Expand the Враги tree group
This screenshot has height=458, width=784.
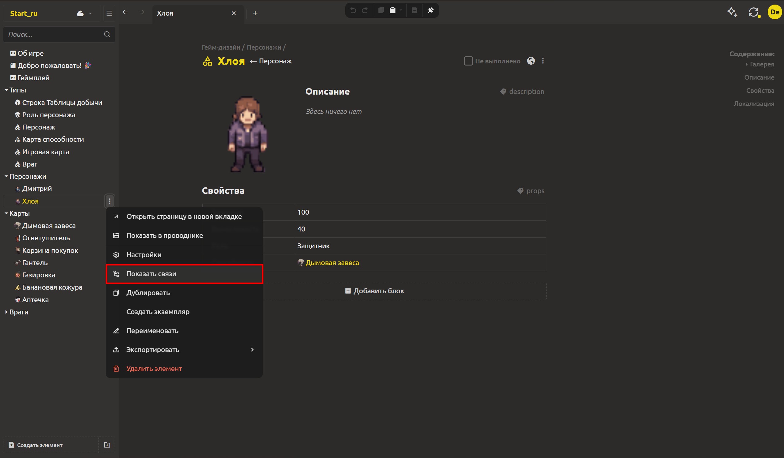pyautogui.click(x=6, y=312)
